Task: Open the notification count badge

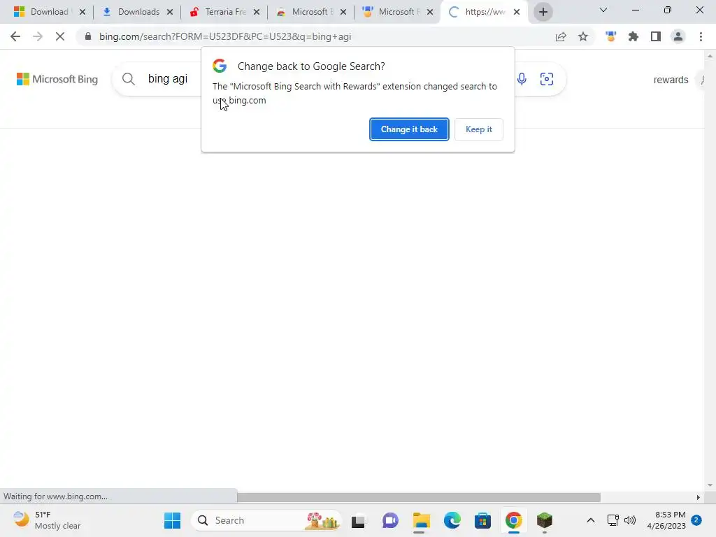Action: [x=696, y=520]
